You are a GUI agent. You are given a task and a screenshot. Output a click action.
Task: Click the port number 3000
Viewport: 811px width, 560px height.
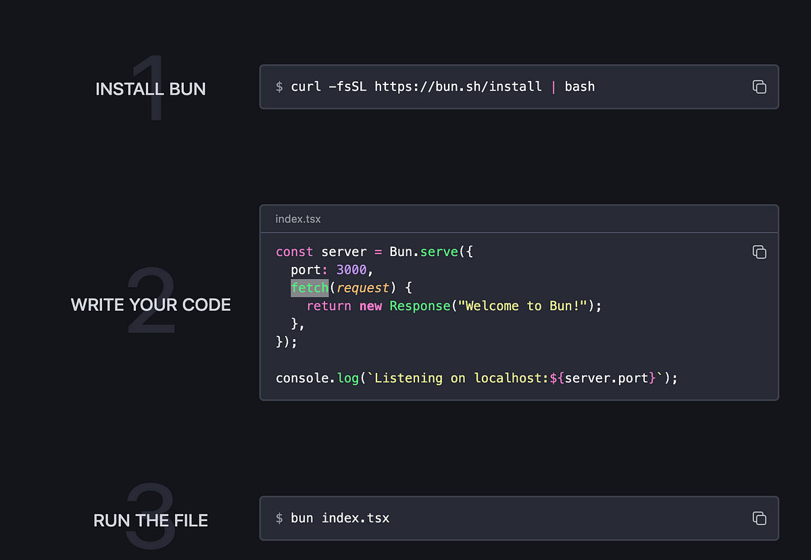point(351,270)
